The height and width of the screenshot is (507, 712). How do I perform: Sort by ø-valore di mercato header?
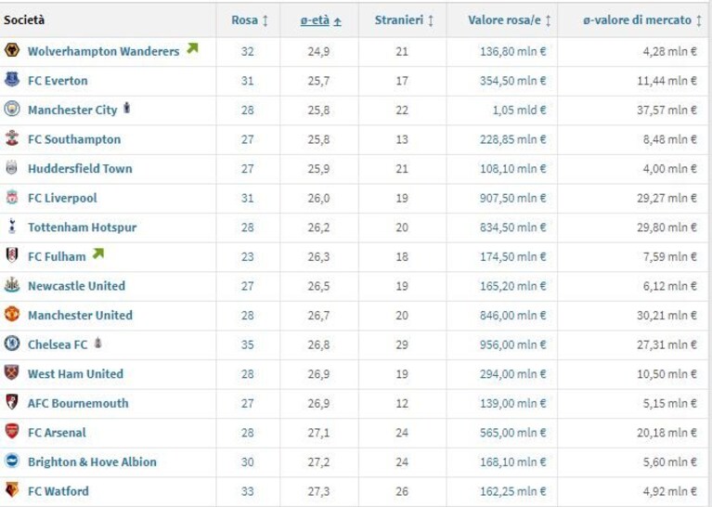click(x=637, y=20)
